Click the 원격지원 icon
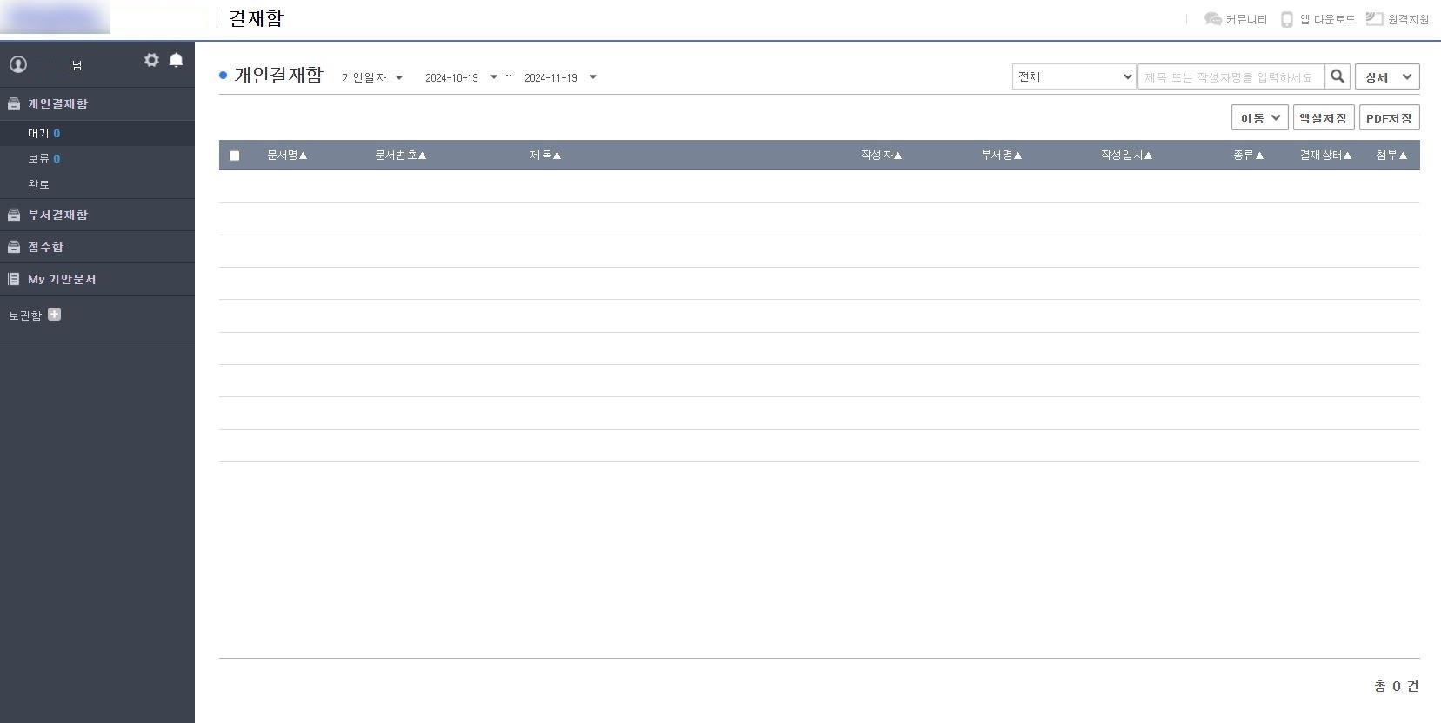Screen dimensions: 1441x723 tap(1374, 18)
